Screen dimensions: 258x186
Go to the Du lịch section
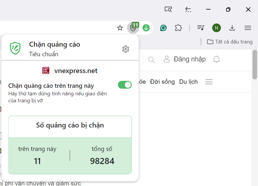188,82
